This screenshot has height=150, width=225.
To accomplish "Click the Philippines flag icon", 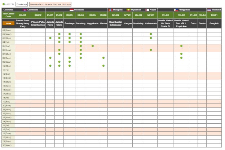I will [x=176, y=10].
